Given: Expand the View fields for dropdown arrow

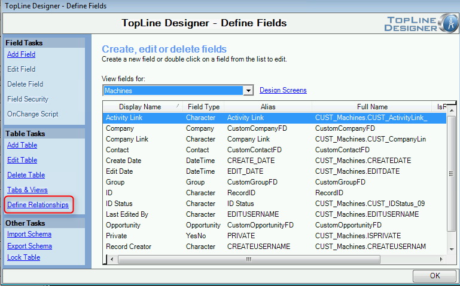Looking at the screenshot, I should pos(248,91).
